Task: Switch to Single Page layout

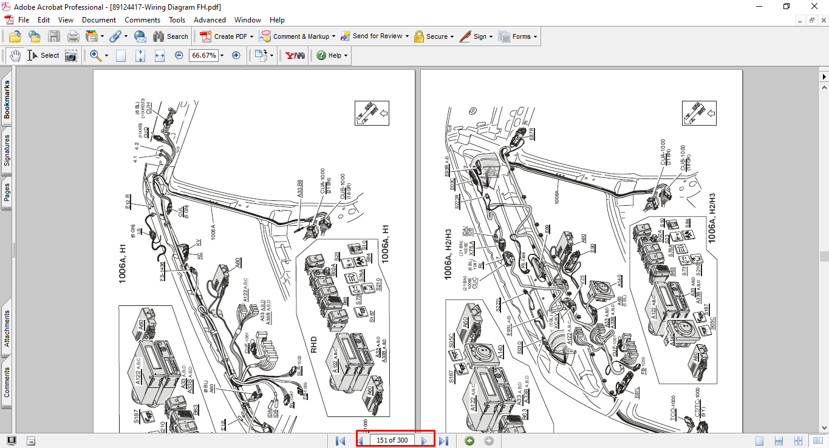Action: click(x=760, y=441)
